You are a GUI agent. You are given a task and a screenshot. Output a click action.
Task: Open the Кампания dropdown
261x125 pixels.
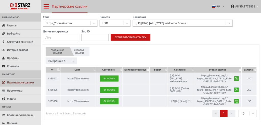[182, 23]
